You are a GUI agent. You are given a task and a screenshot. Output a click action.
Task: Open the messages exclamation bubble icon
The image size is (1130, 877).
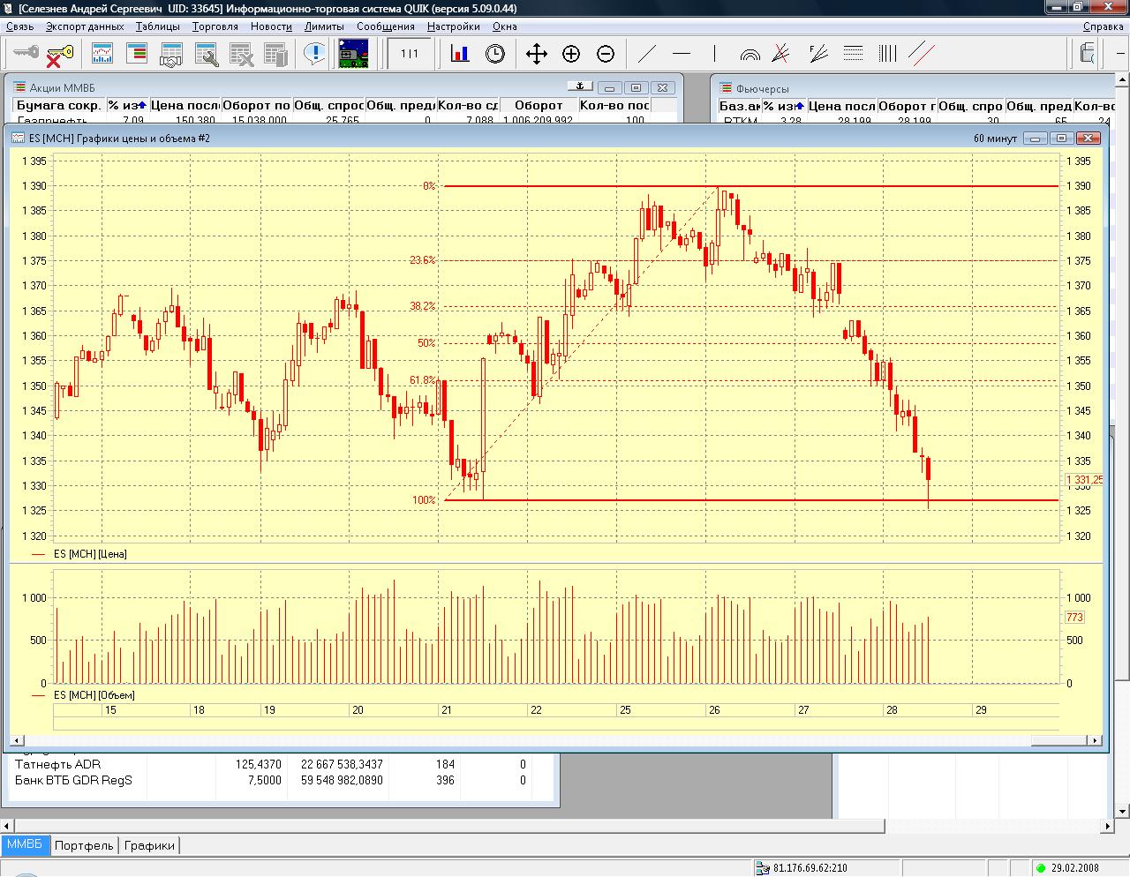click(314, 54)
